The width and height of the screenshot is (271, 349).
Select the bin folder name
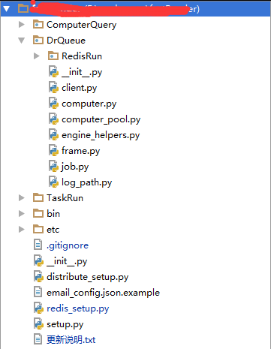[53, 214]
